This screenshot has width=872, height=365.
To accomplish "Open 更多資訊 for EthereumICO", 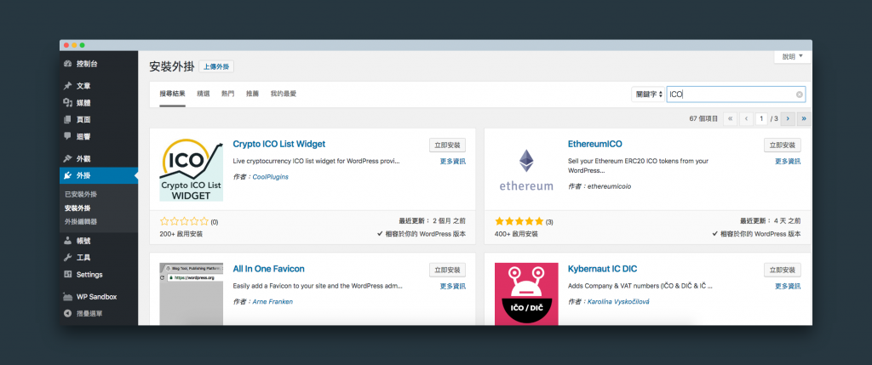I will pos(788,162).
